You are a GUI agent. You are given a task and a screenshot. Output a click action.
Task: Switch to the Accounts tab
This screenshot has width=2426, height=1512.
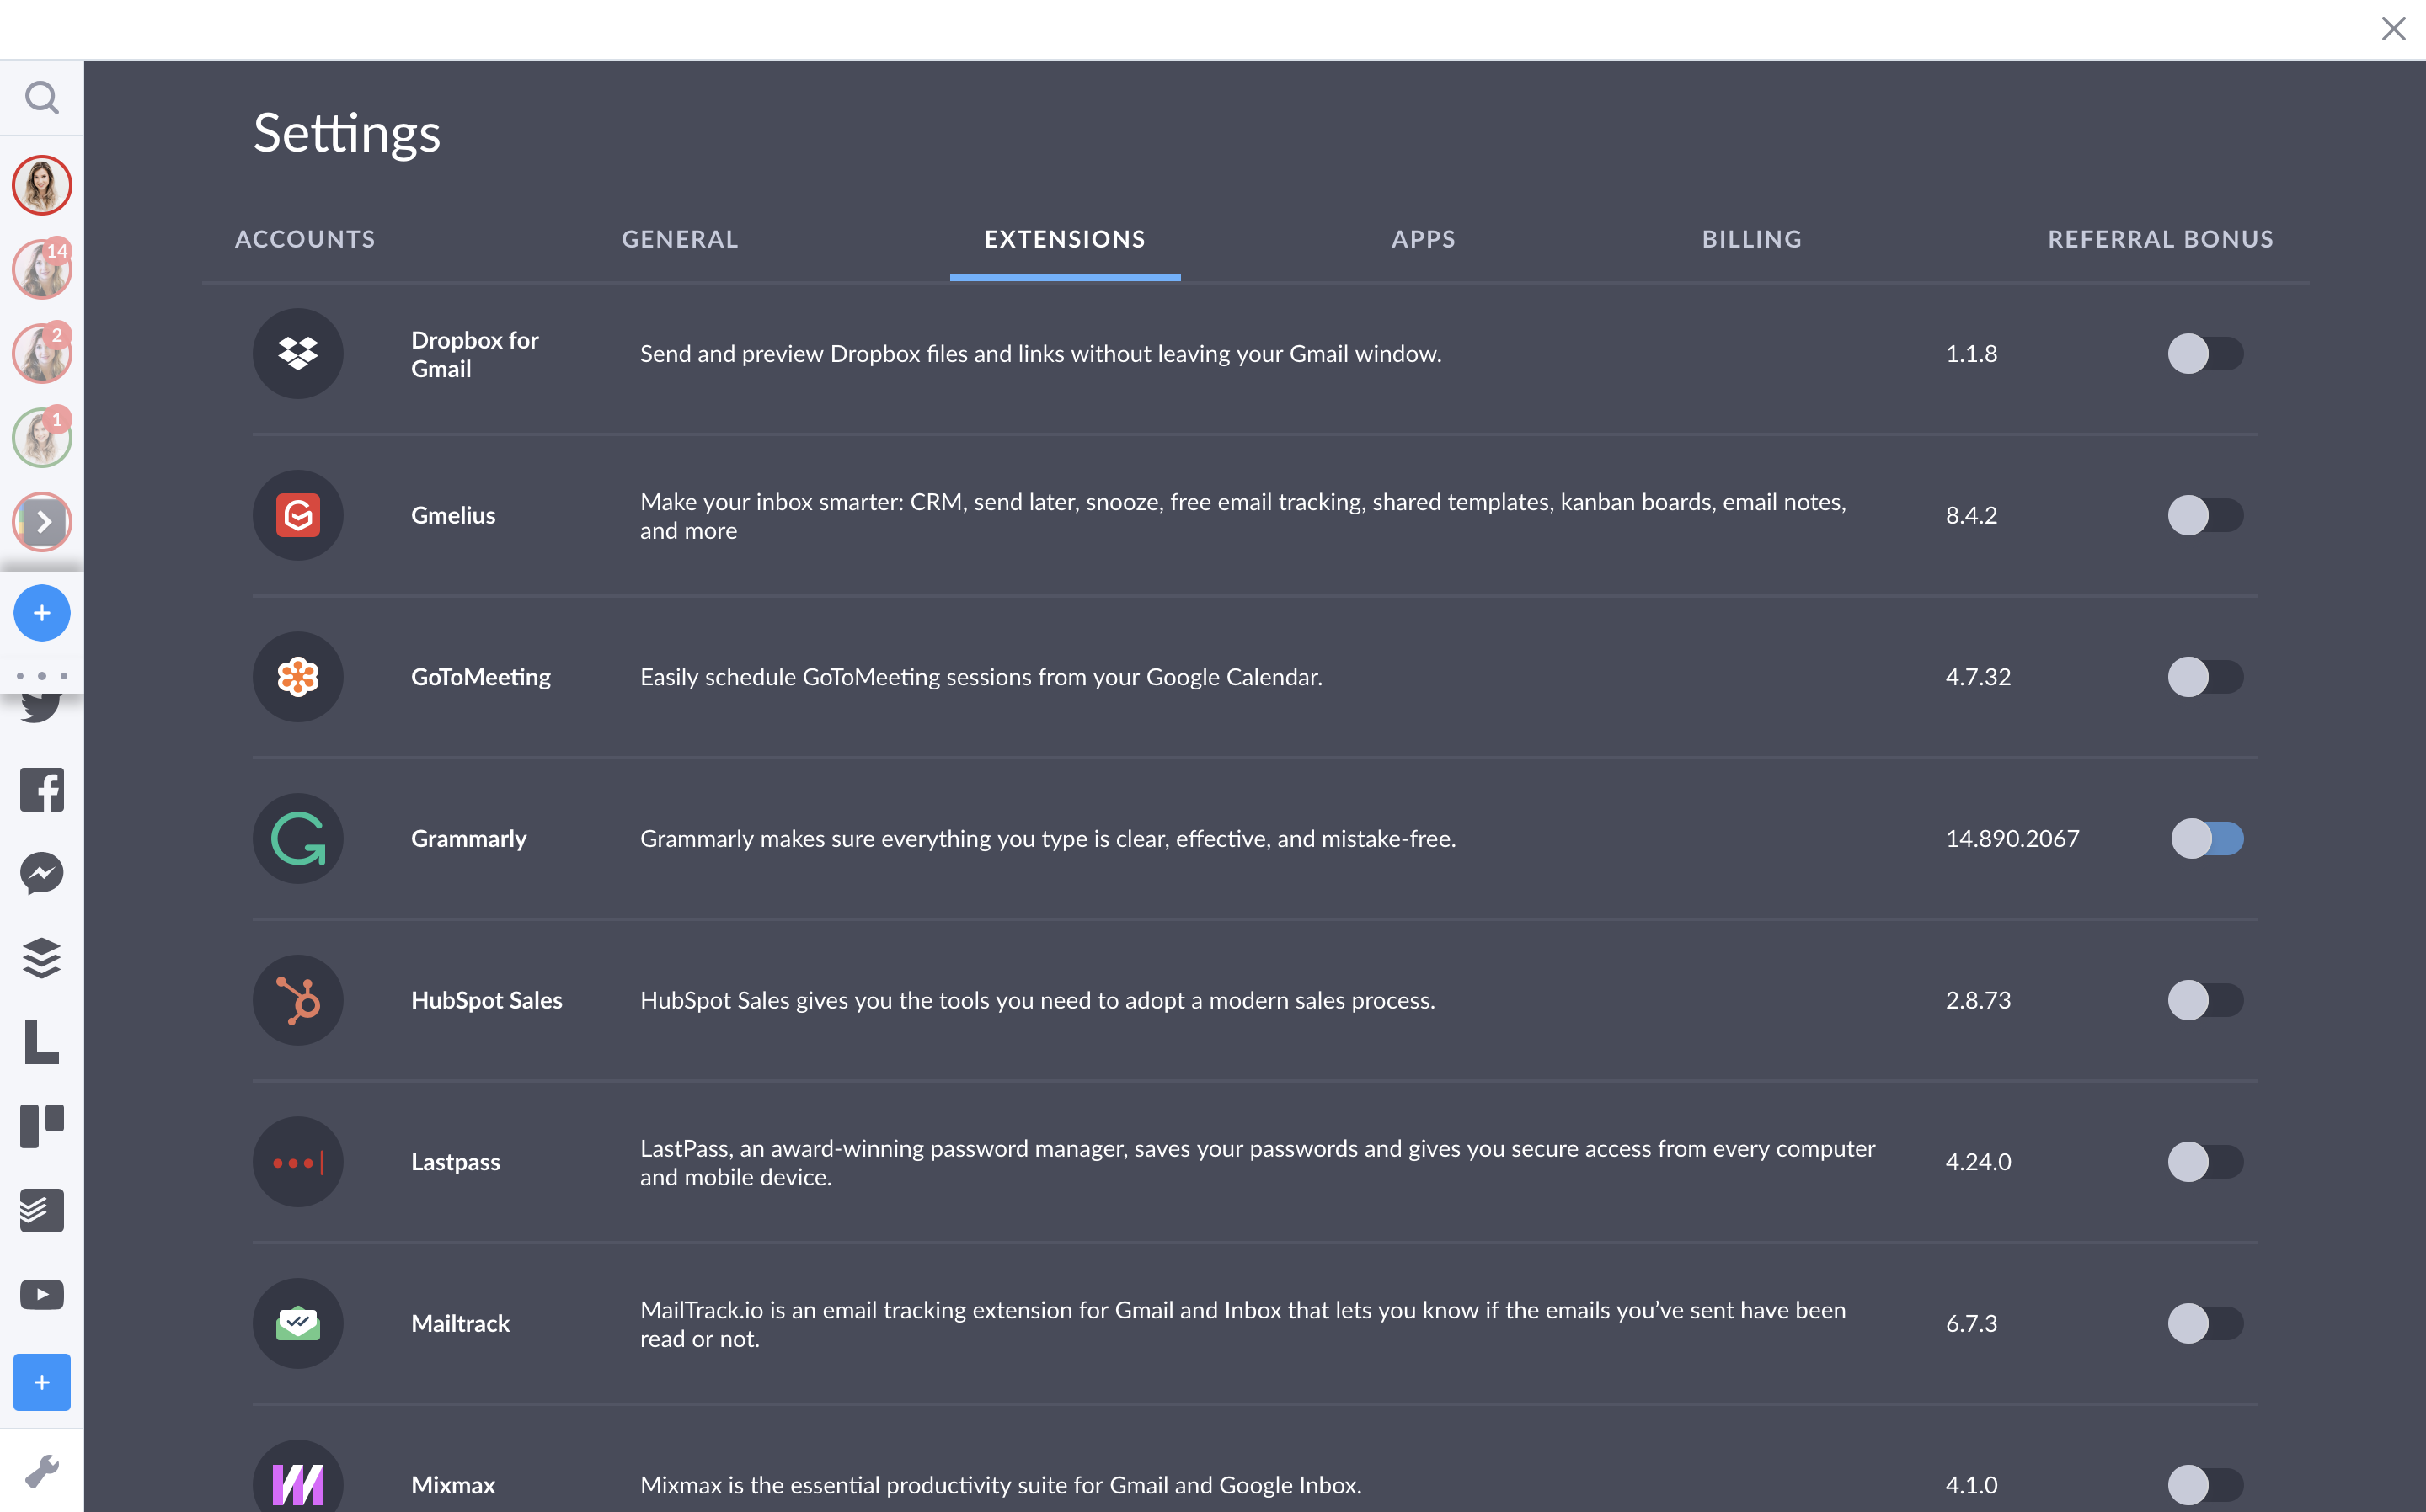tap(305, 239)
